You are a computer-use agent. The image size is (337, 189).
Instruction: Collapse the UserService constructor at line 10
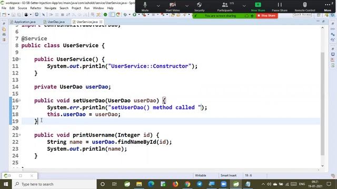(x=19, y=59)
